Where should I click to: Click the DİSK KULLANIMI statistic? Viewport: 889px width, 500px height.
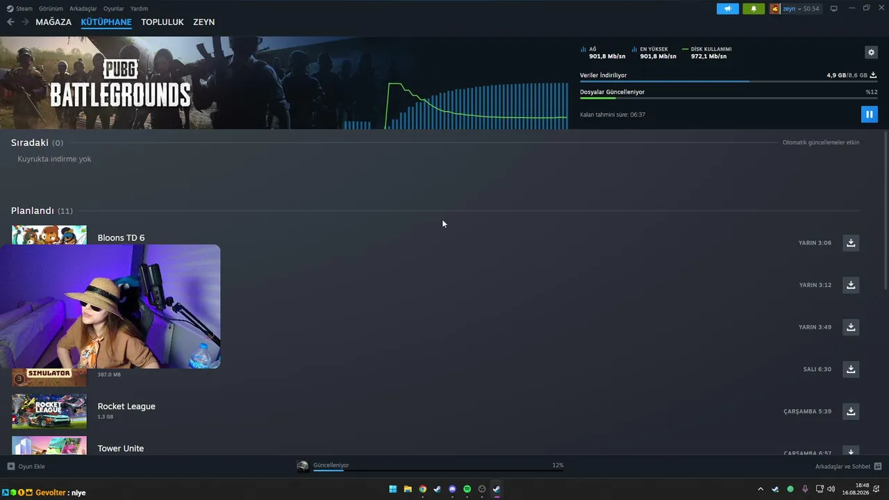tap(706, 53)
